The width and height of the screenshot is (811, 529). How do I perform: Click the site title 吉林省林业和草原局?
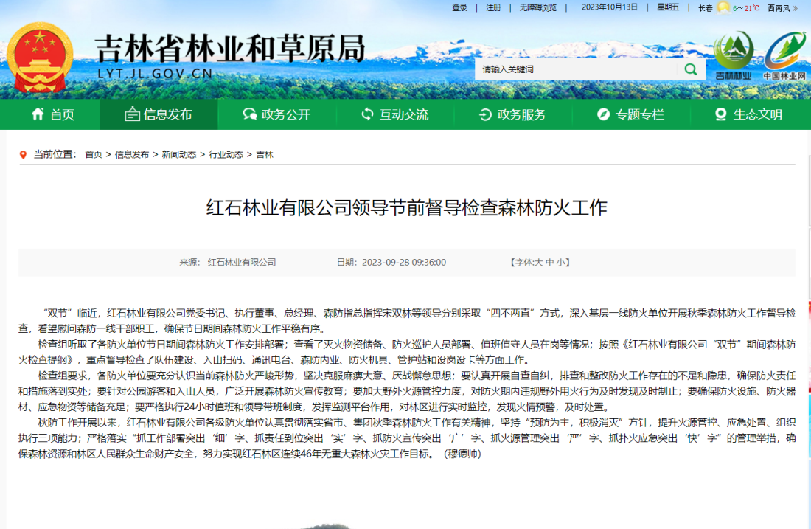(x=231, y=49)
